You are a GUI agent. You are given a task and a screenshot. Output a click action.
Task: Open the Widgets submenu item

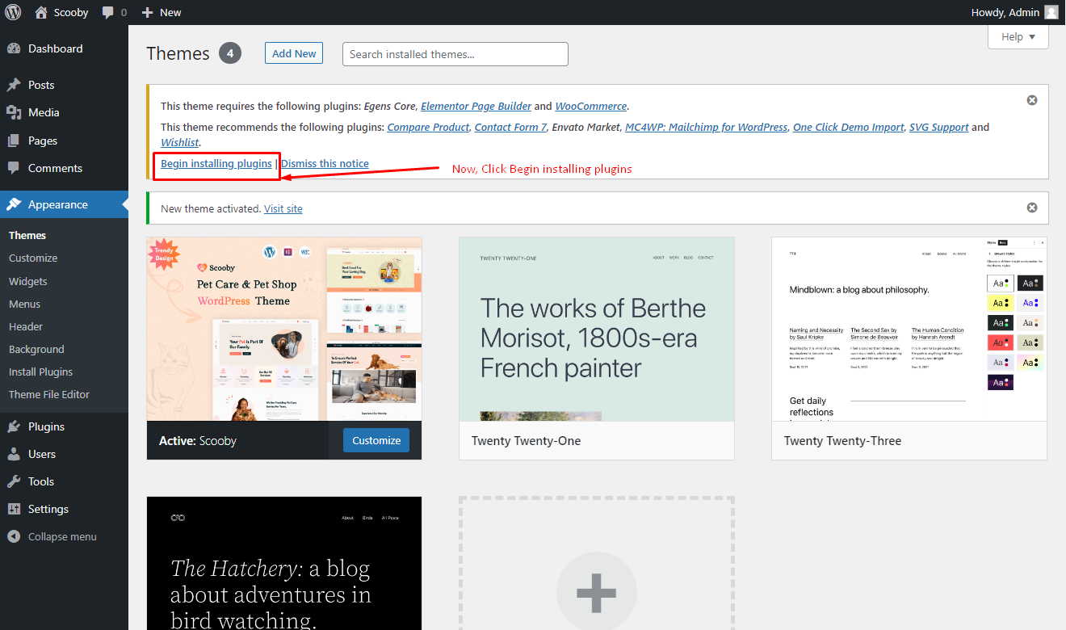click(x=28, y=281)
